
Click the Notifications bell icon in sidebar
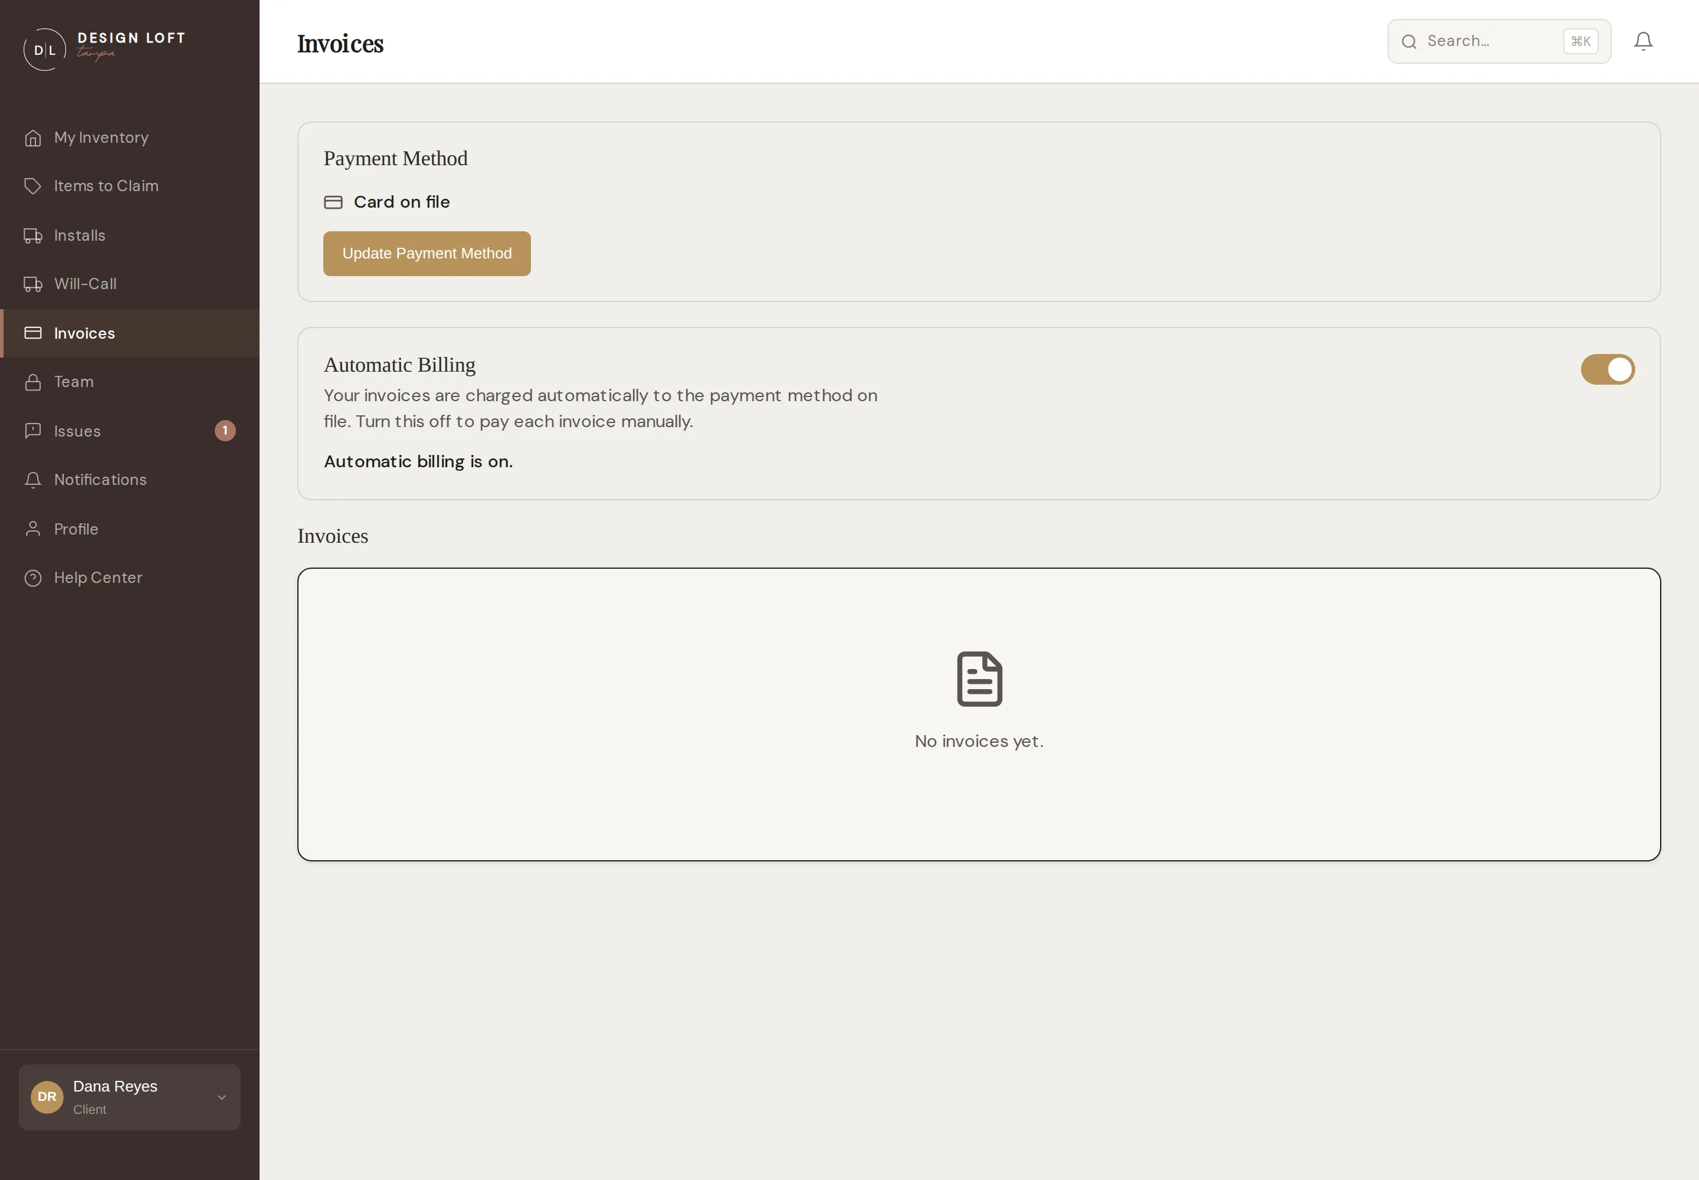32,480
